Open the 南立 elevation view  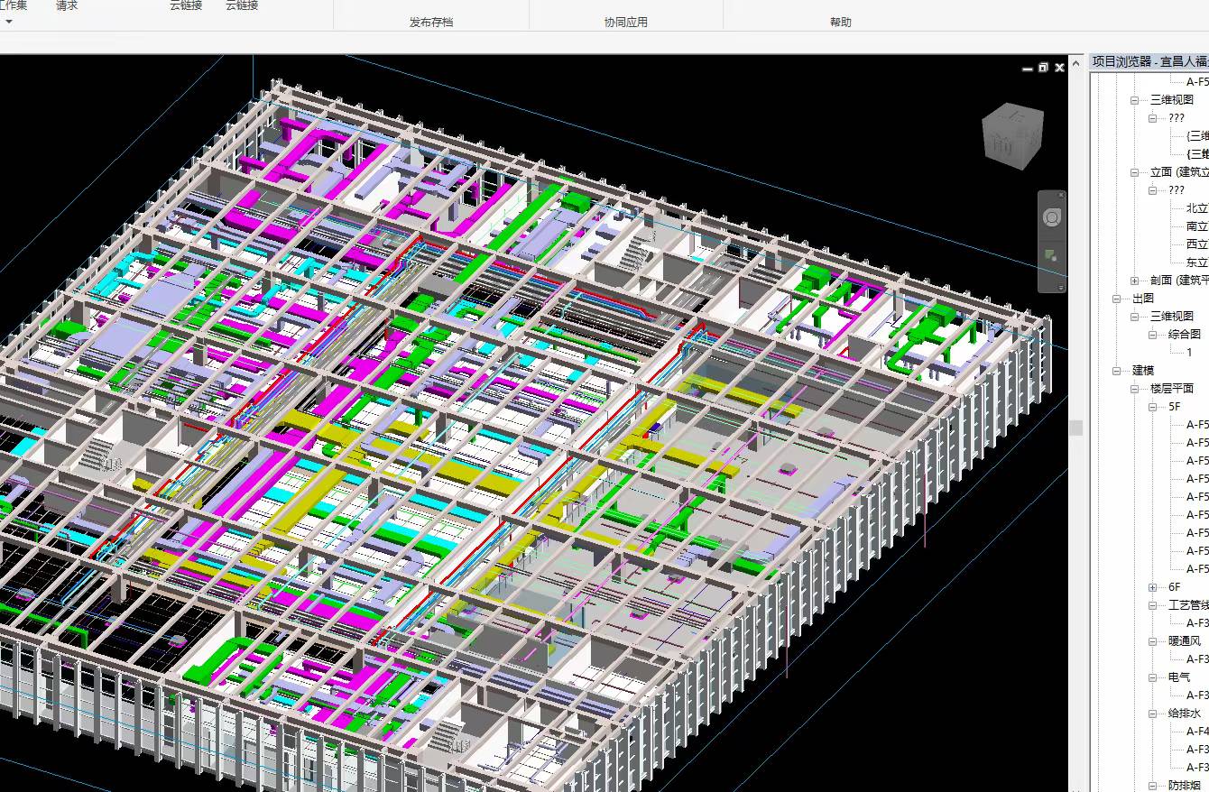coord(1197,226)
